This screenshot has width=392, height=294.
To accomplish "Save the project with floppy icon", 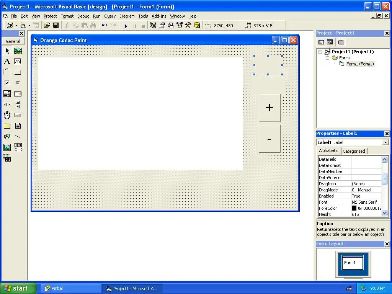I will pos(56,26).
